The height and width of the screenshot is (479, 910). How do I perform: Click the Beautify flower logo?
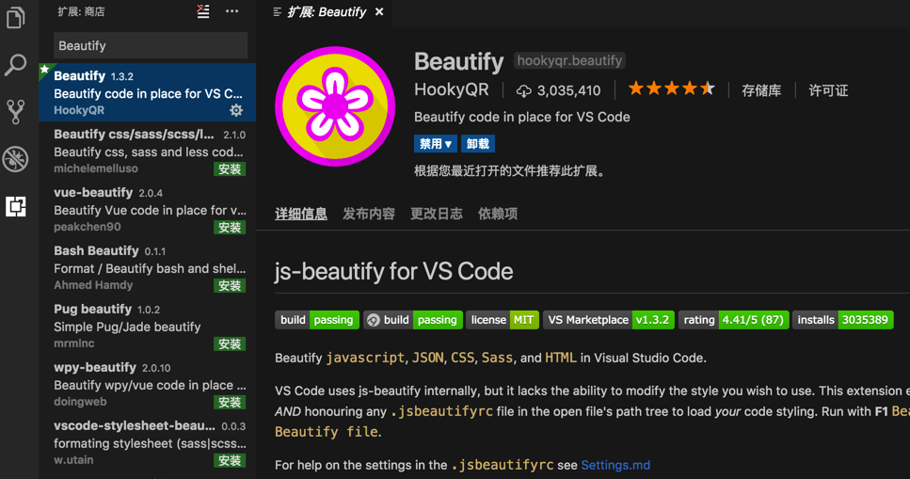tap(335, 106)
